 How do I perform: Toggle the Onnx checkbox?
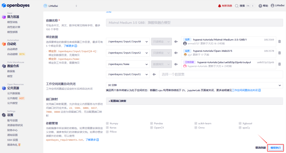point(196,128)
